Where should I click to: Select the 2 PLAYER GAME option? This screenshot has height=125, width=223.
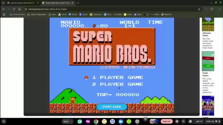[x=118, y=84]
